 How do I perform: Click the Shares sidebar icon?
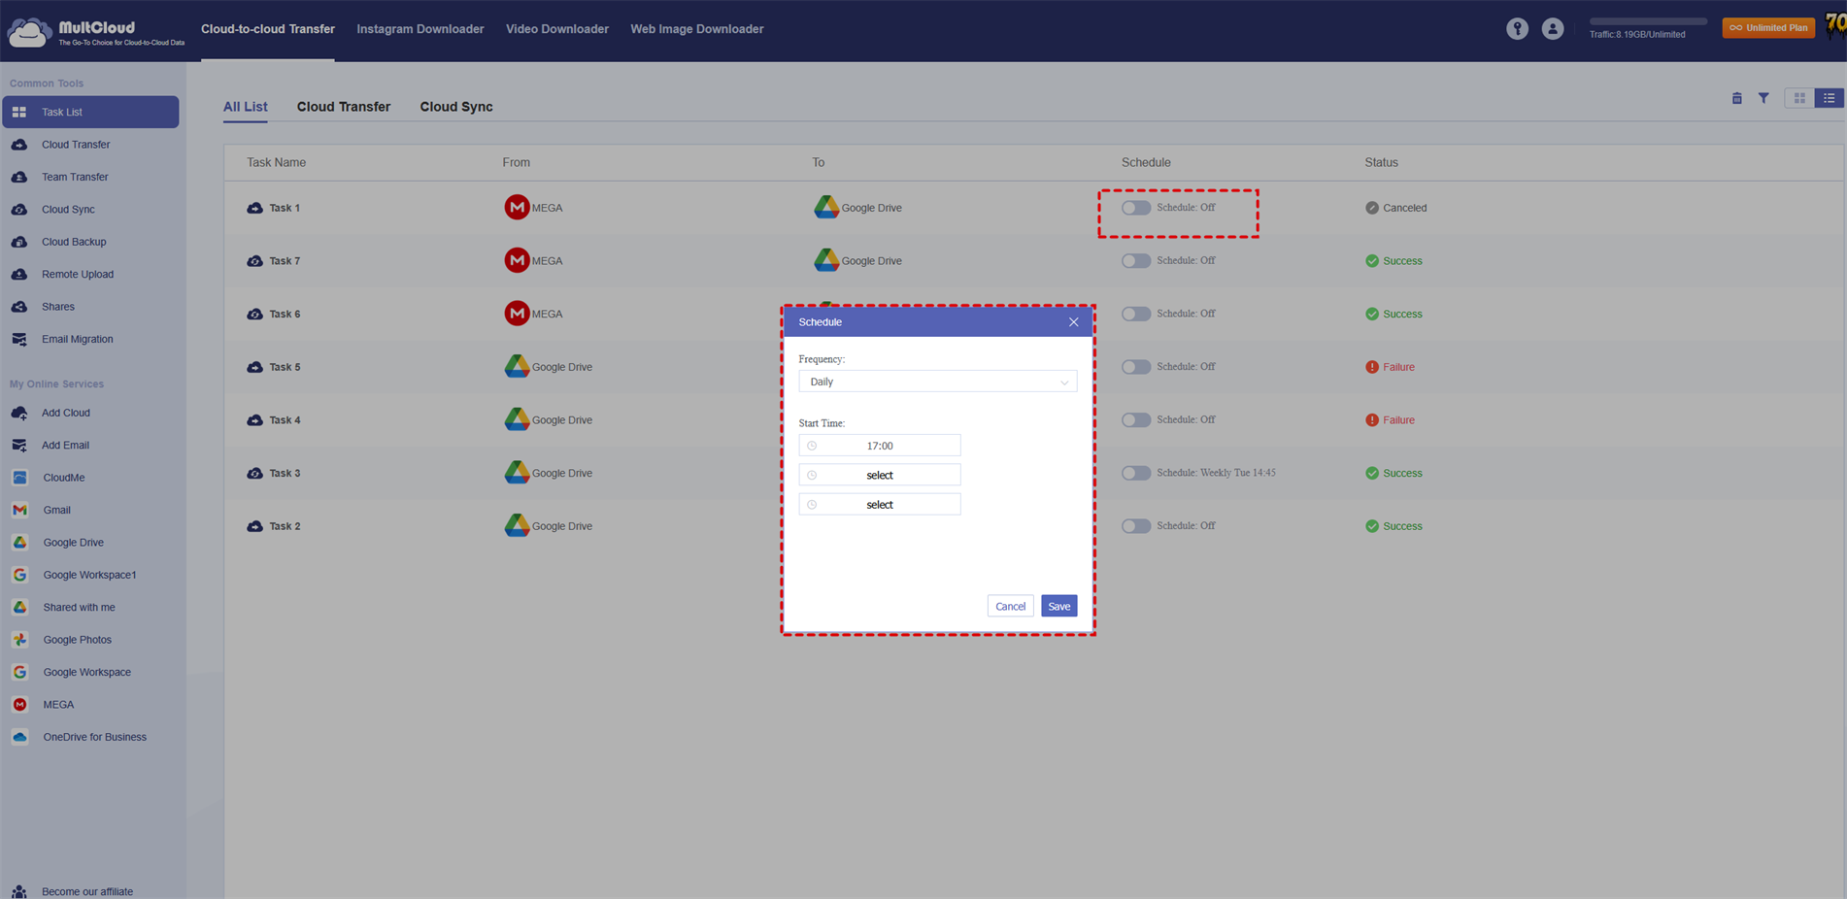coord(19,307)
